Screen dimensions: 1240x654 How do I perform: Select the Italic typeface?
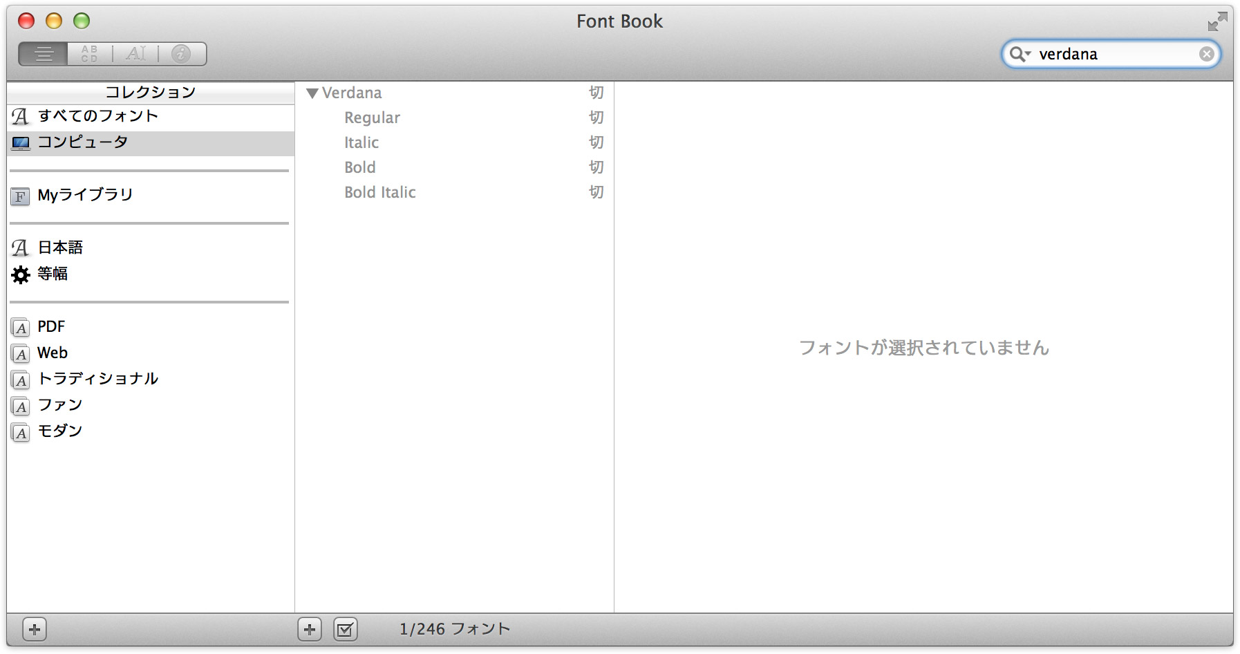[454, 142]
